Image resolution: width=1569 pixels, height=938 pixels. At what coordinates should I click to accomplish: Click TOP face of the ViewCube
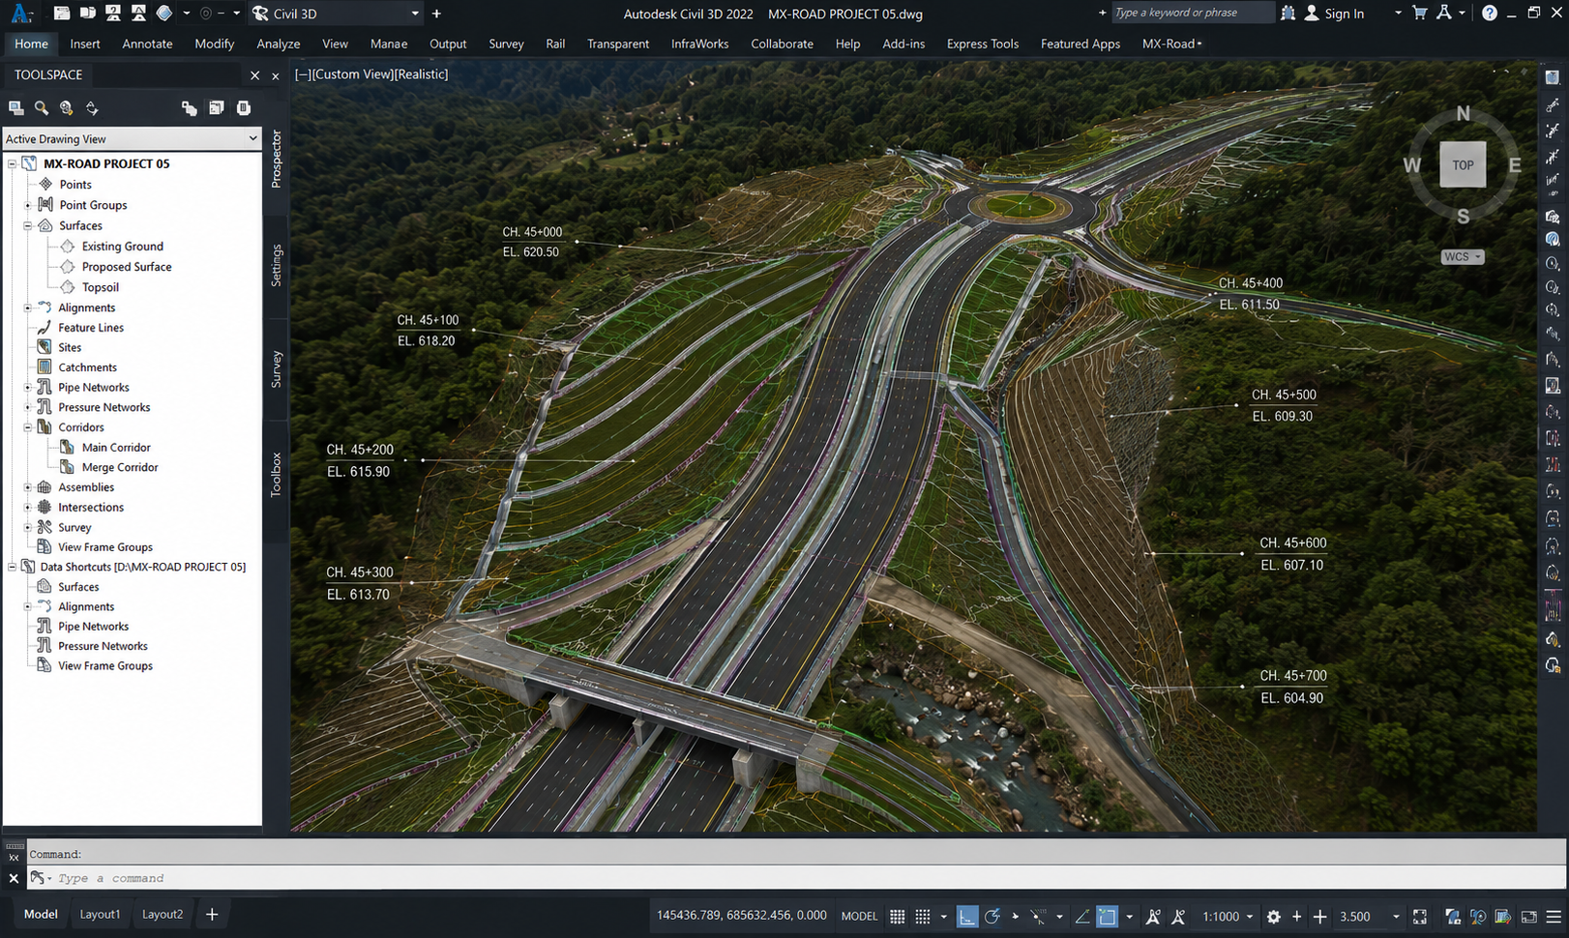point(1463,165)
